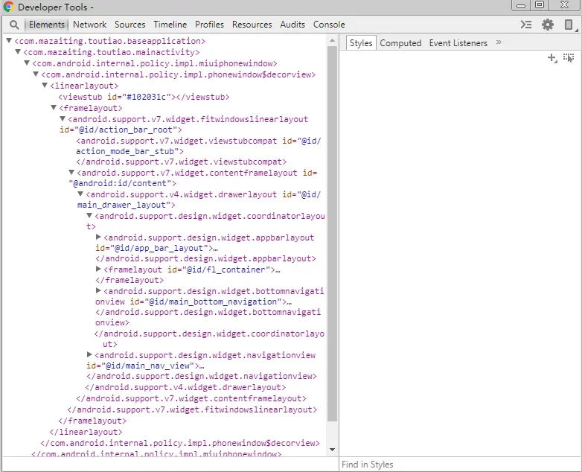This screenshot has width=582, height=472.
Task: Switch to the Network tab
Action: coord(89,25)
